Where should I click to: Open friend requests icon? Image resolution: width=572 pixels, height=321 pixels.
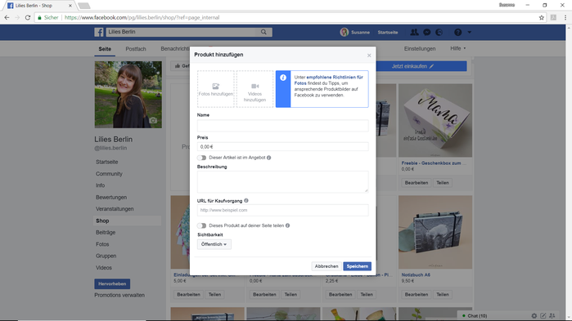pos(414,33)
